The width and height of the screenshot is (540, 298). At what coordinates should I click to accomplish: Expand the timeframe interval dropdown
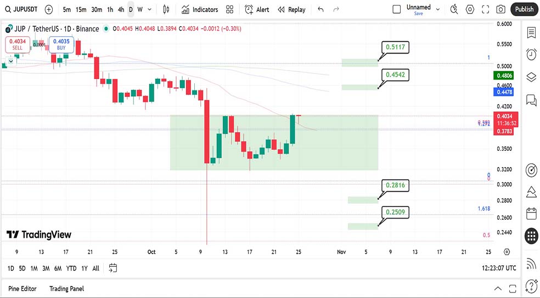click(x=150, y=9)
